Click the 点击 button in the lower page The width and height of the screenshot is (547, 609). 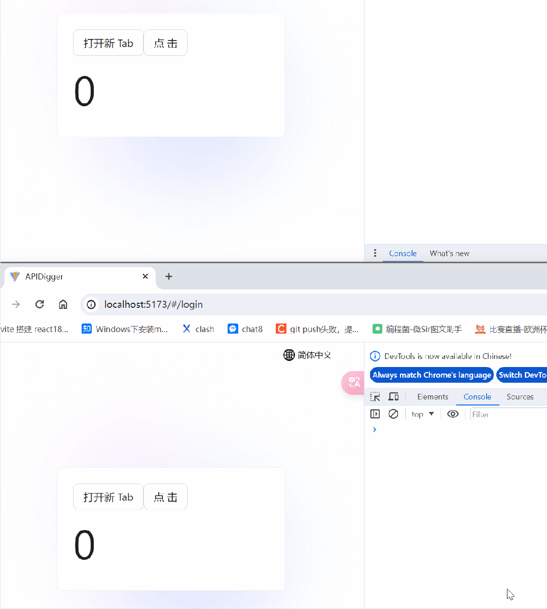pos(165,497)
